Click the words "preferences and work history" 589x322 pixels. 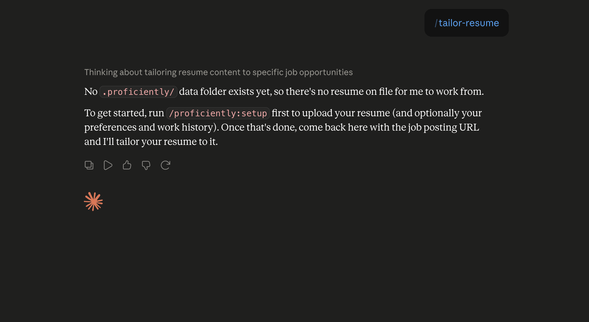(148, 127)
